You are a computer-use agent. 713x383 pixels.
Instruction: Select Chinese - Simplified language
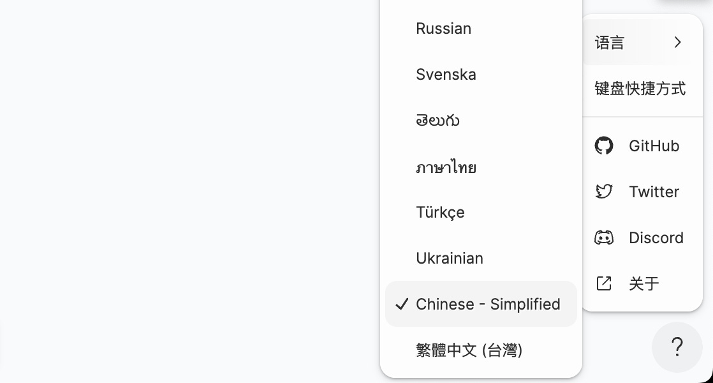point(488,304)
